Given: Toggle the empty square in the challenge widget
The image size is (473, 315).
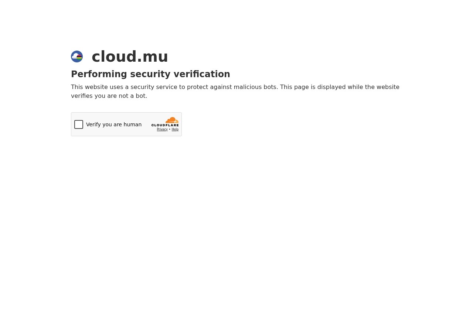Looking at the screenshot, I should point(79,124).
